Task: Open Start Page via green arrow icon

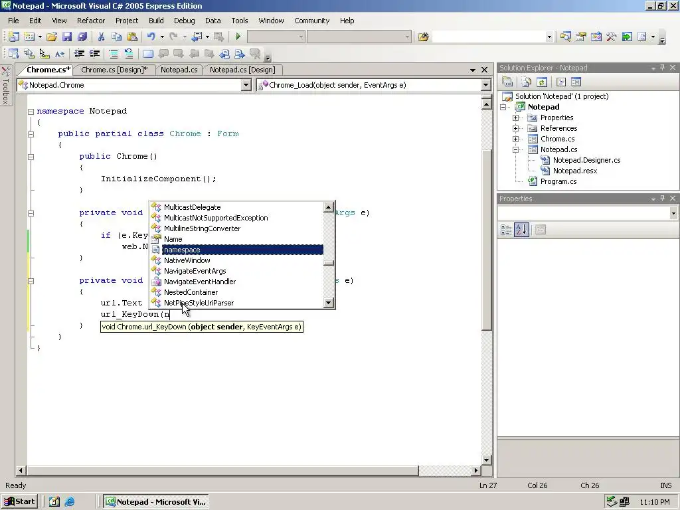Action: 627,37
